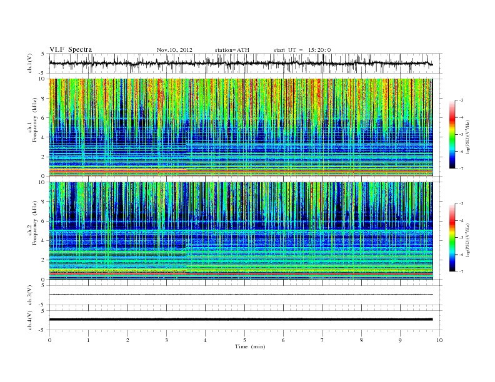Click the ch.1 voltage waveform trace
Viewport: 495px width, 382px height.
click(241, 63)
